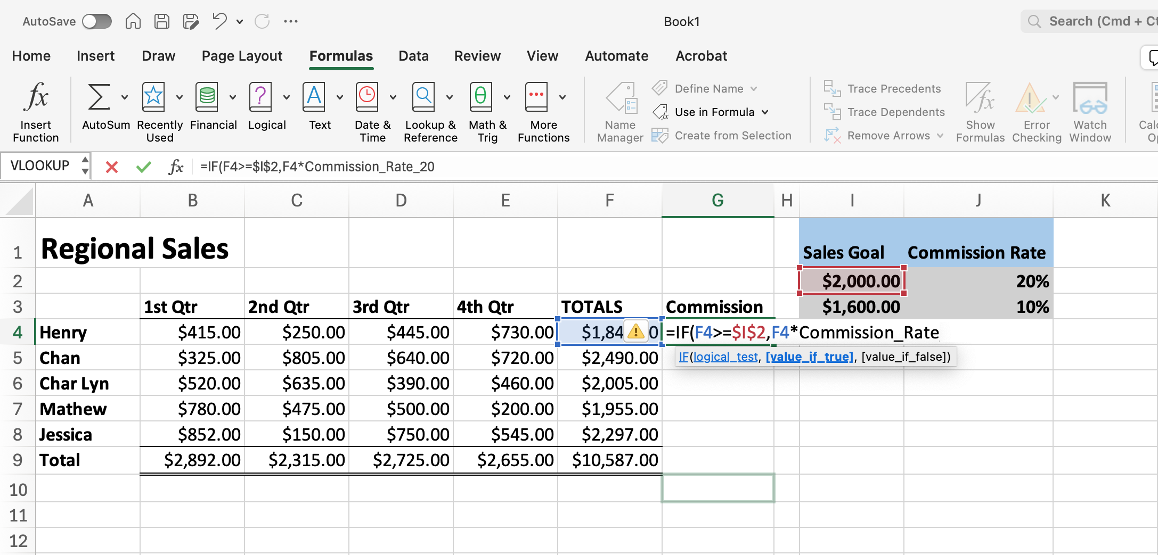Open the Remove Arrows dropdown arrow
Image resolution: width=1158 pixels, height=555 pixels.
[940, 136]
